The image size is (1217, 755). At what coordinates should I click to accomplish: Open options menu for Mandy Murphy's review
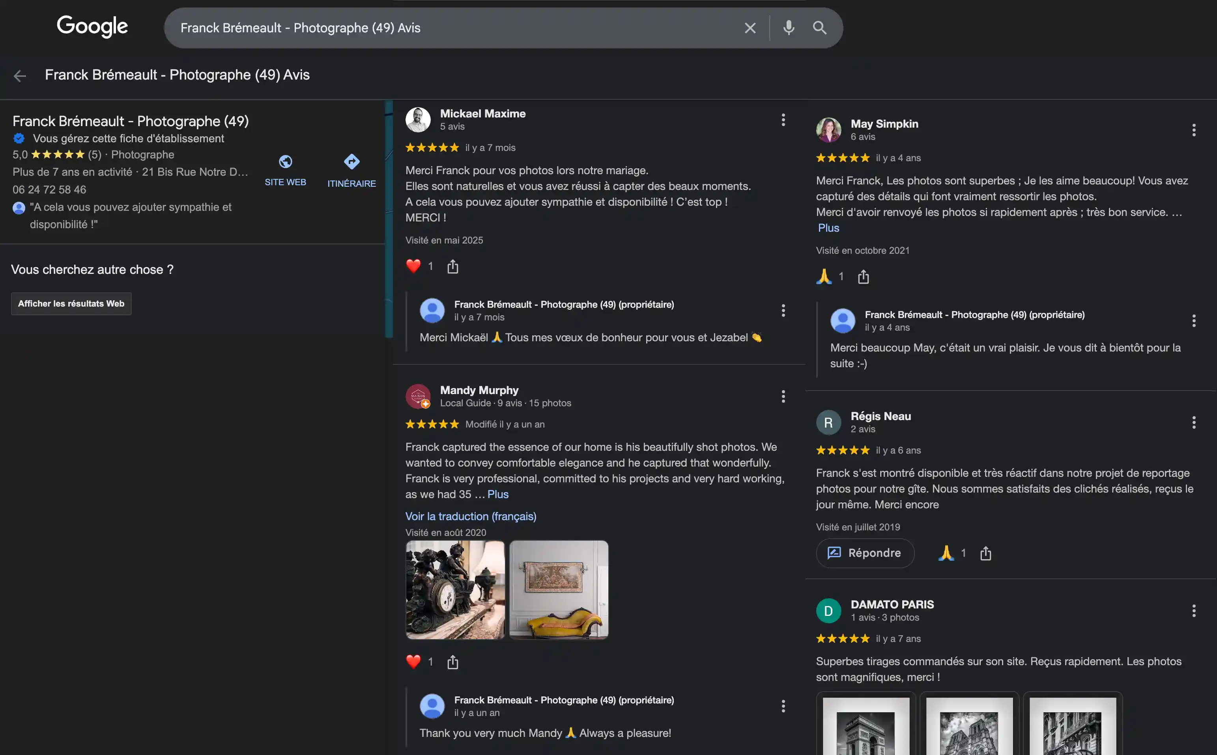[783, 396]
